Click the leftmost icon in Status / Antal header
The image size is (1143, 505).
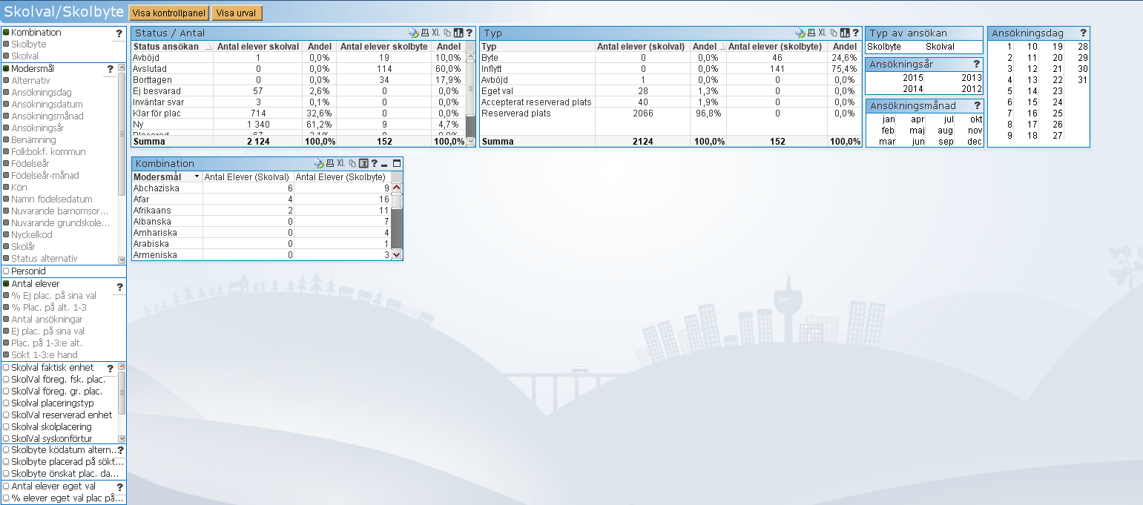coord(414,33)
